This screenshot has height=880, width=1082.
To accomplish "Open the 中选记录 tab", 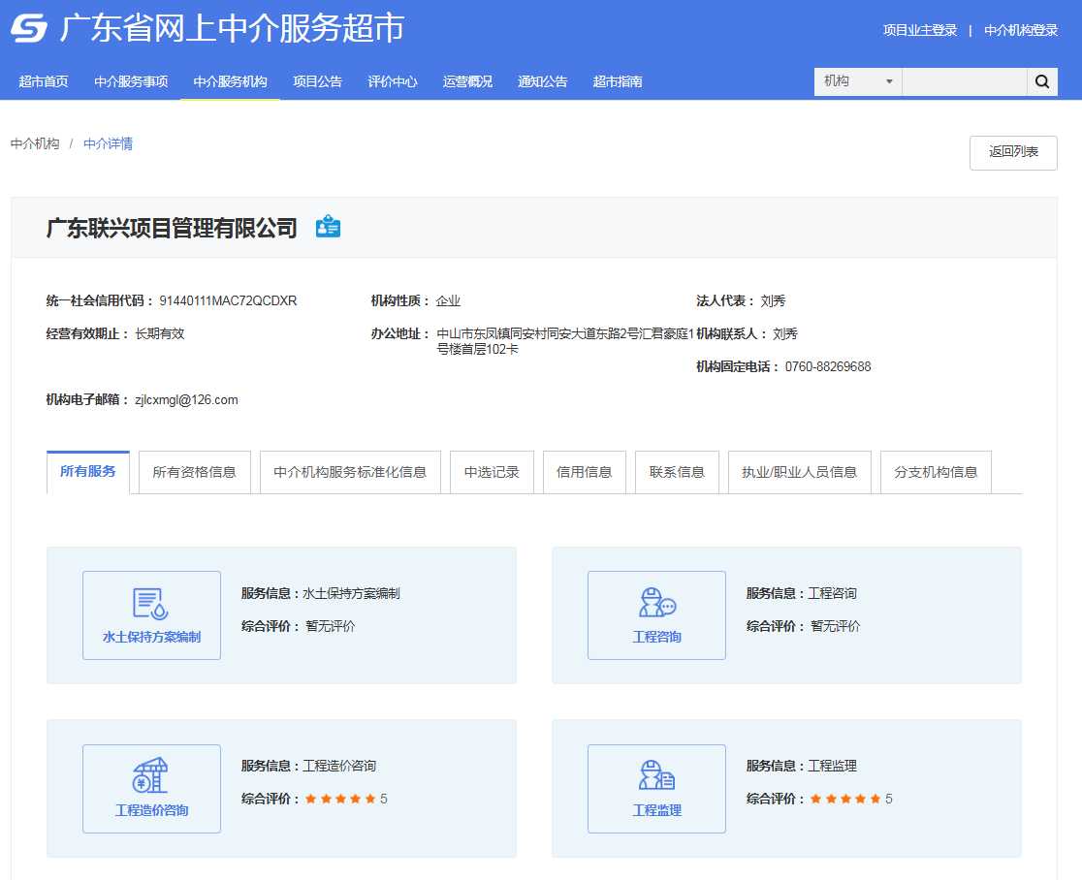I will pos(492,472).
